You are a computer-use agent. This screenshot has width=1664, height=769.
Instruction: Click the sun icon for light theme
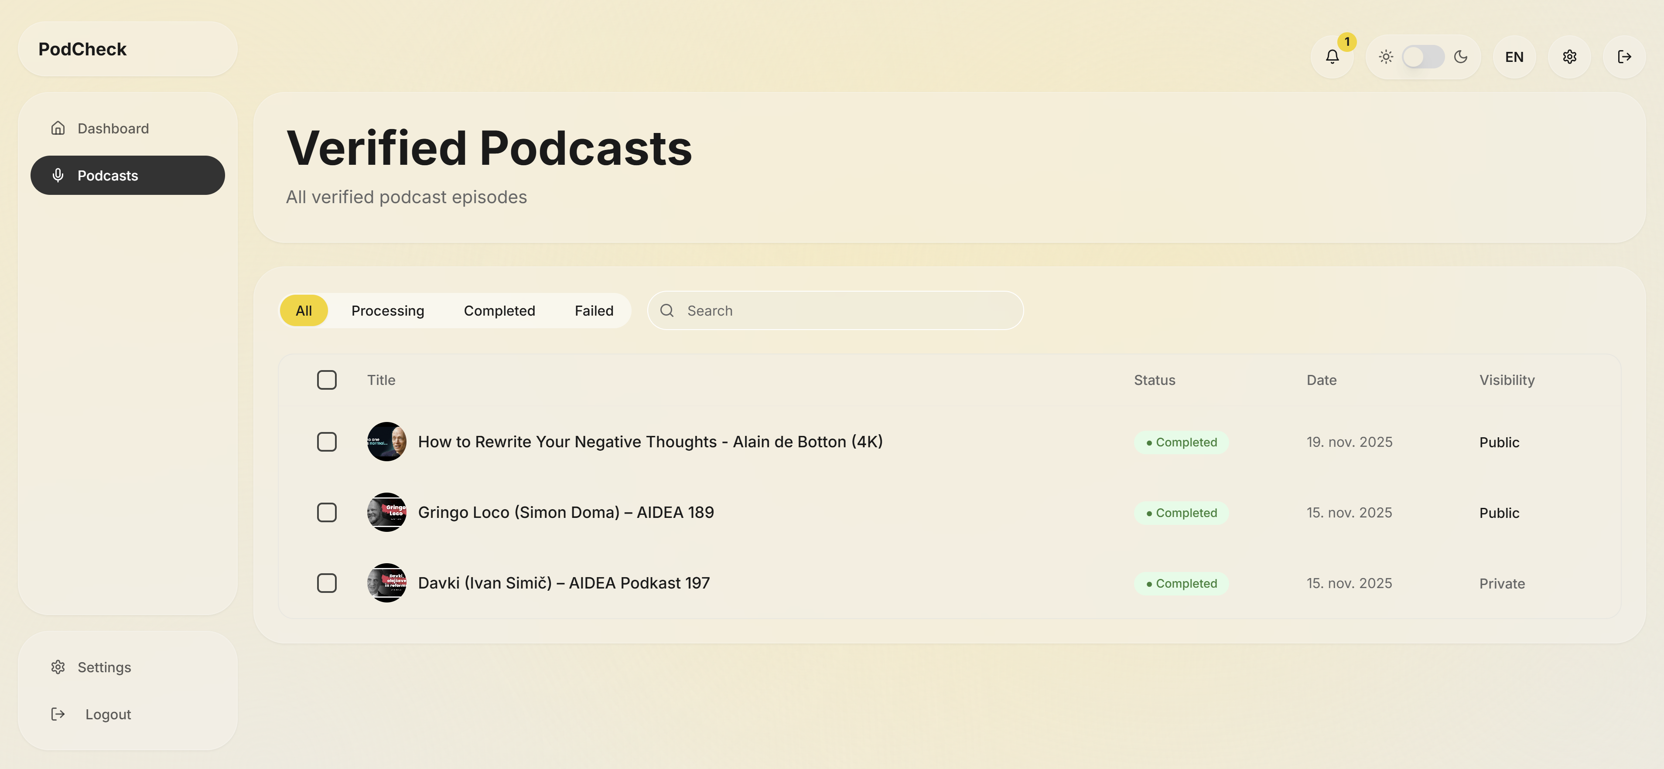[1386, 57]
